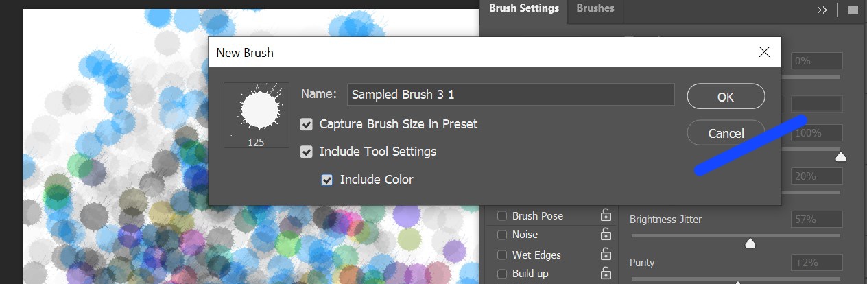This screenshot has height=284, width=867.
Task: Open the Brush Settings panel menu icon
Action: [853, 10]
